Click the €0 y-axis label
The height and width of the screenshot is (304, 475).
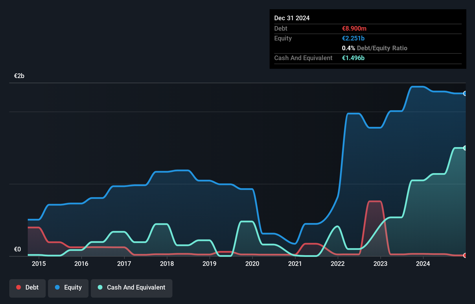(18, 249)
